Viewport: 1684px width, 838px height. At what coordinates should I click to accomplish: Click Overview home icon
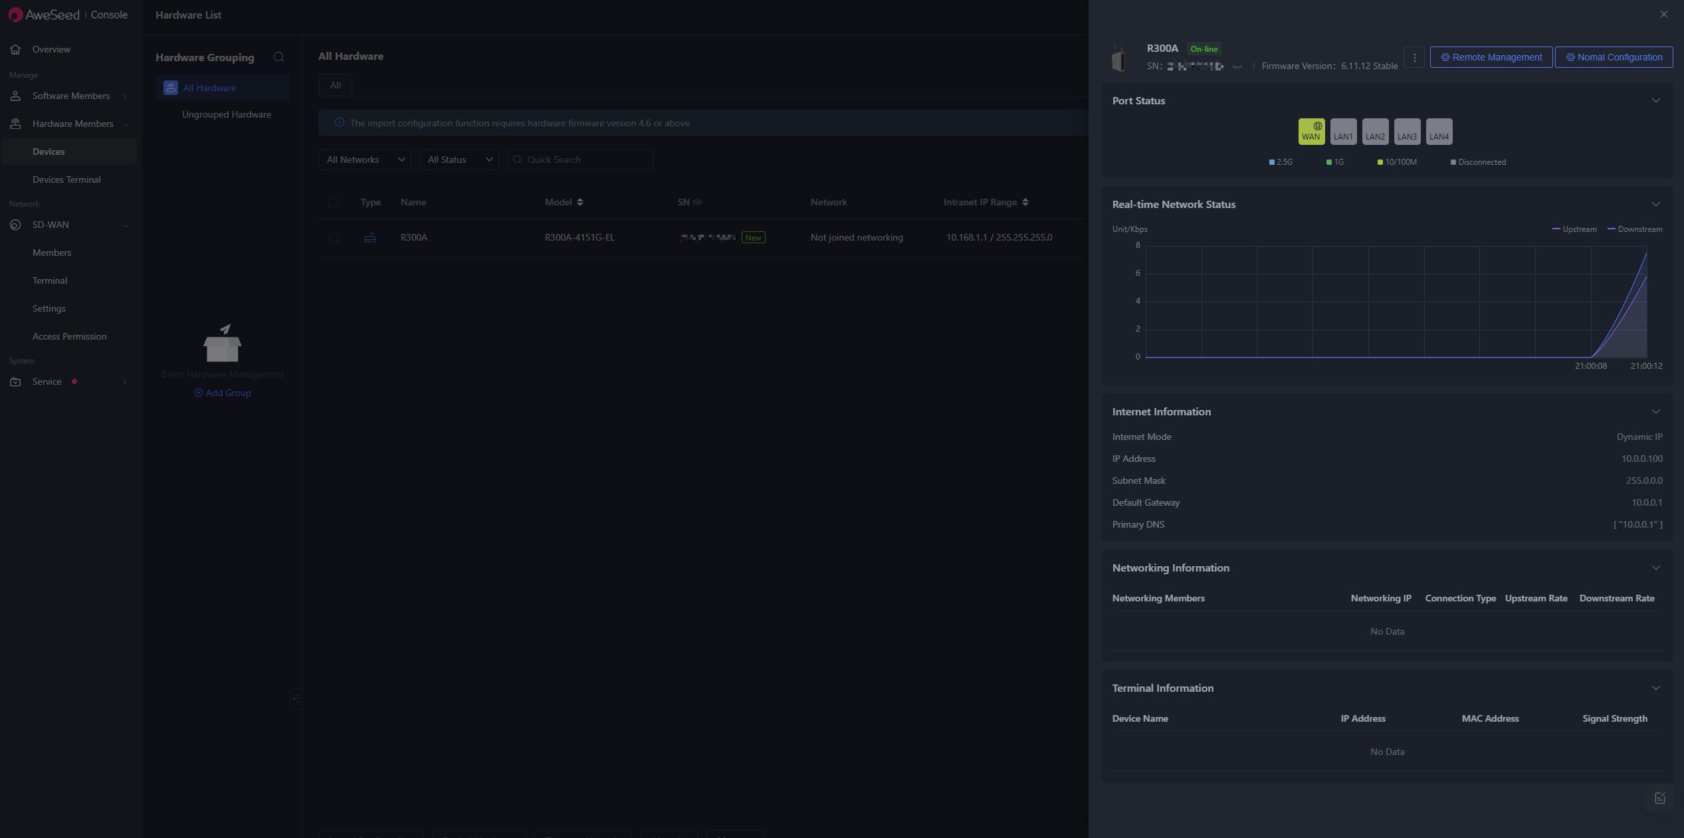(15, 49)
